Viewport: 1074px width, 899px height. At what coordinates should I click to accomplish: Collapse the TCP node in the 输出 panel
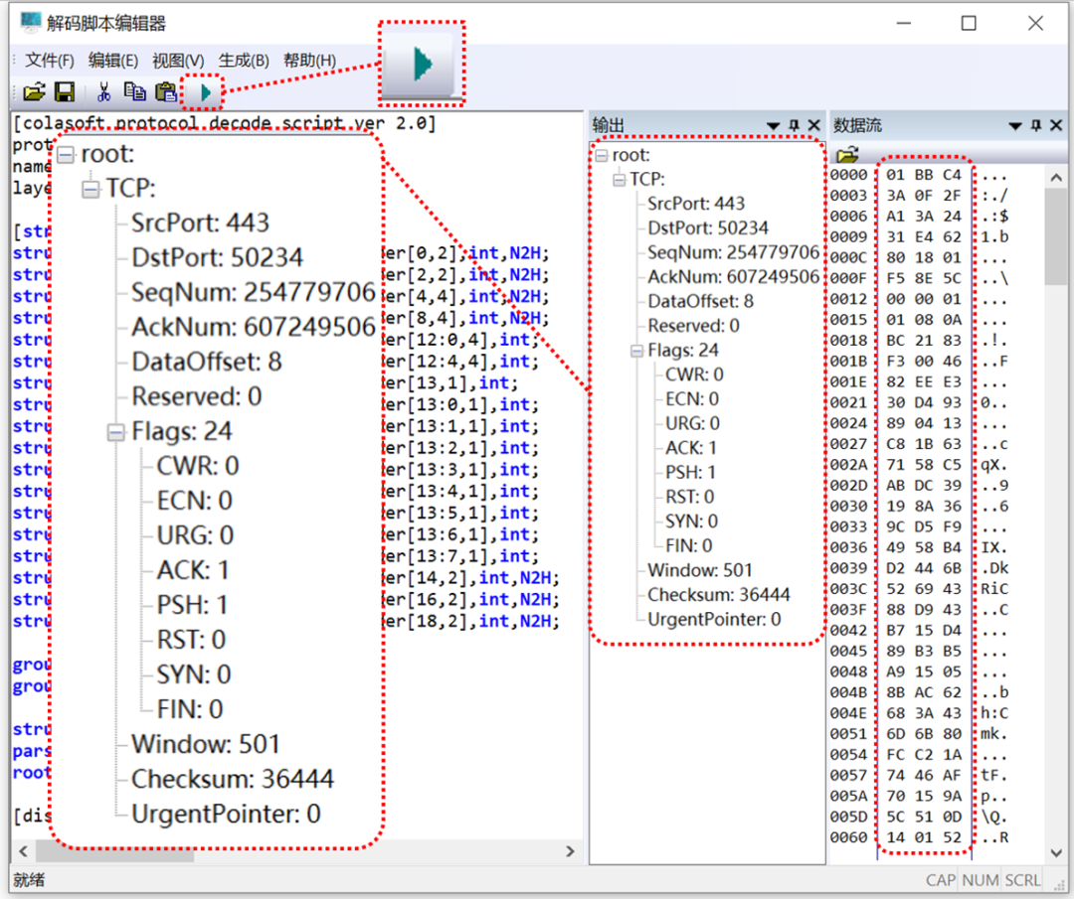coord(619,180)
